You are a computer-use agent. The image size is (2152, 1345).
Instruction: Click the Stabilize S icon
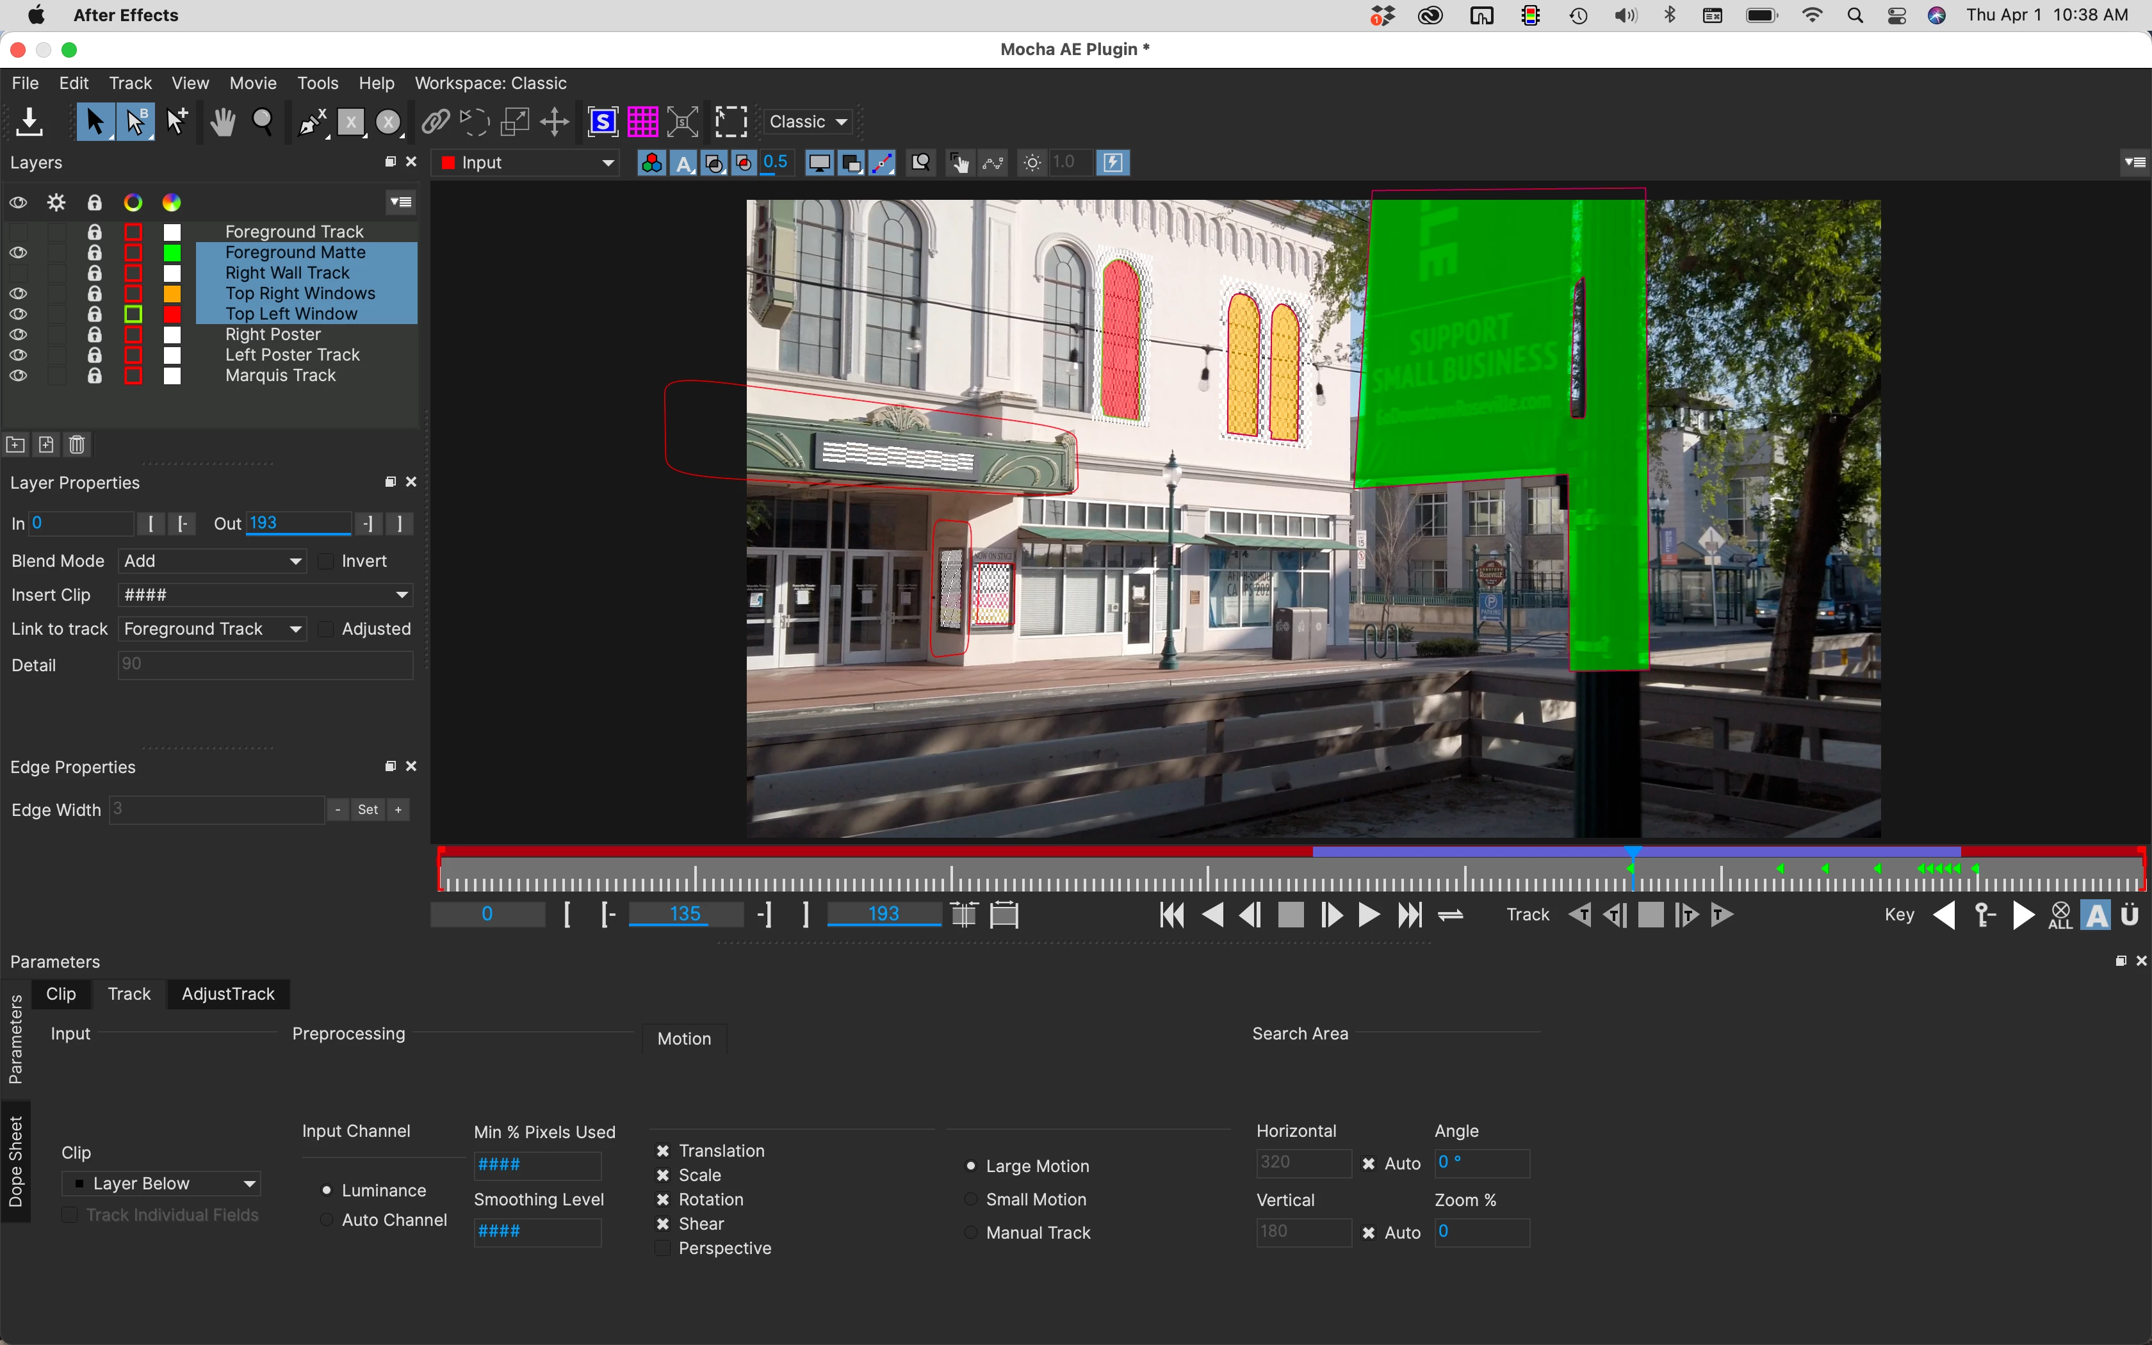click(x=603, y=122)
